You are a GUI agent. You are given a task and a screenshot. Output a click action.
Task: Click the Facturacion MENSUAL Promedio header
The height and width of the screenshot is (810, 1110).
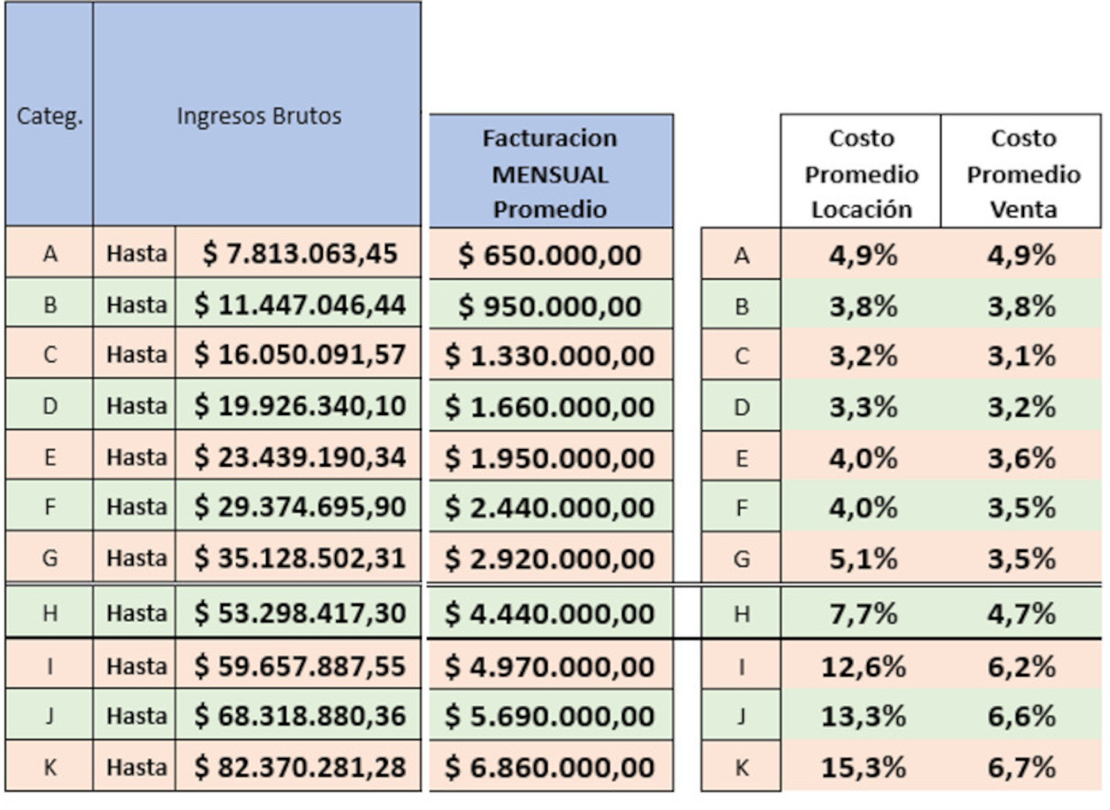[550, 173]
